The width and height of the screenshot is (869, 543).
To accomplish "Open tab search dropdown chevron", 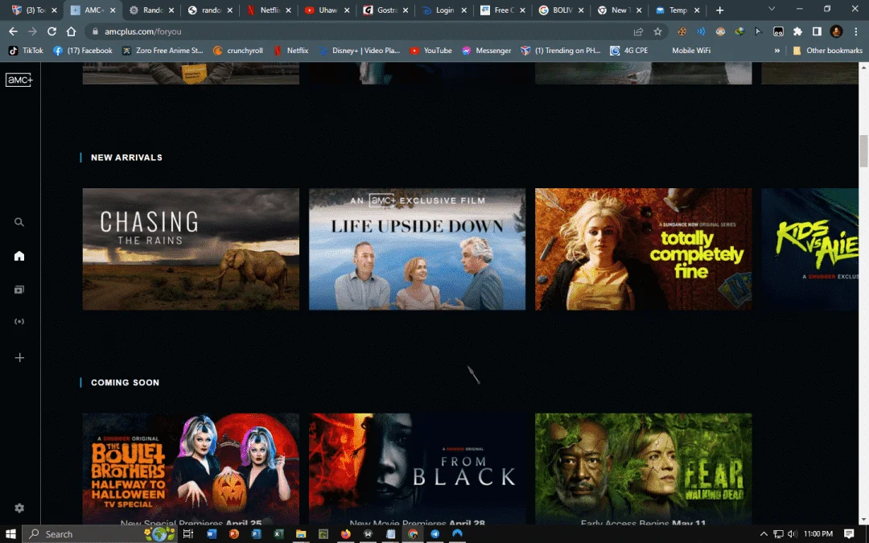I will tap(772, 10).
